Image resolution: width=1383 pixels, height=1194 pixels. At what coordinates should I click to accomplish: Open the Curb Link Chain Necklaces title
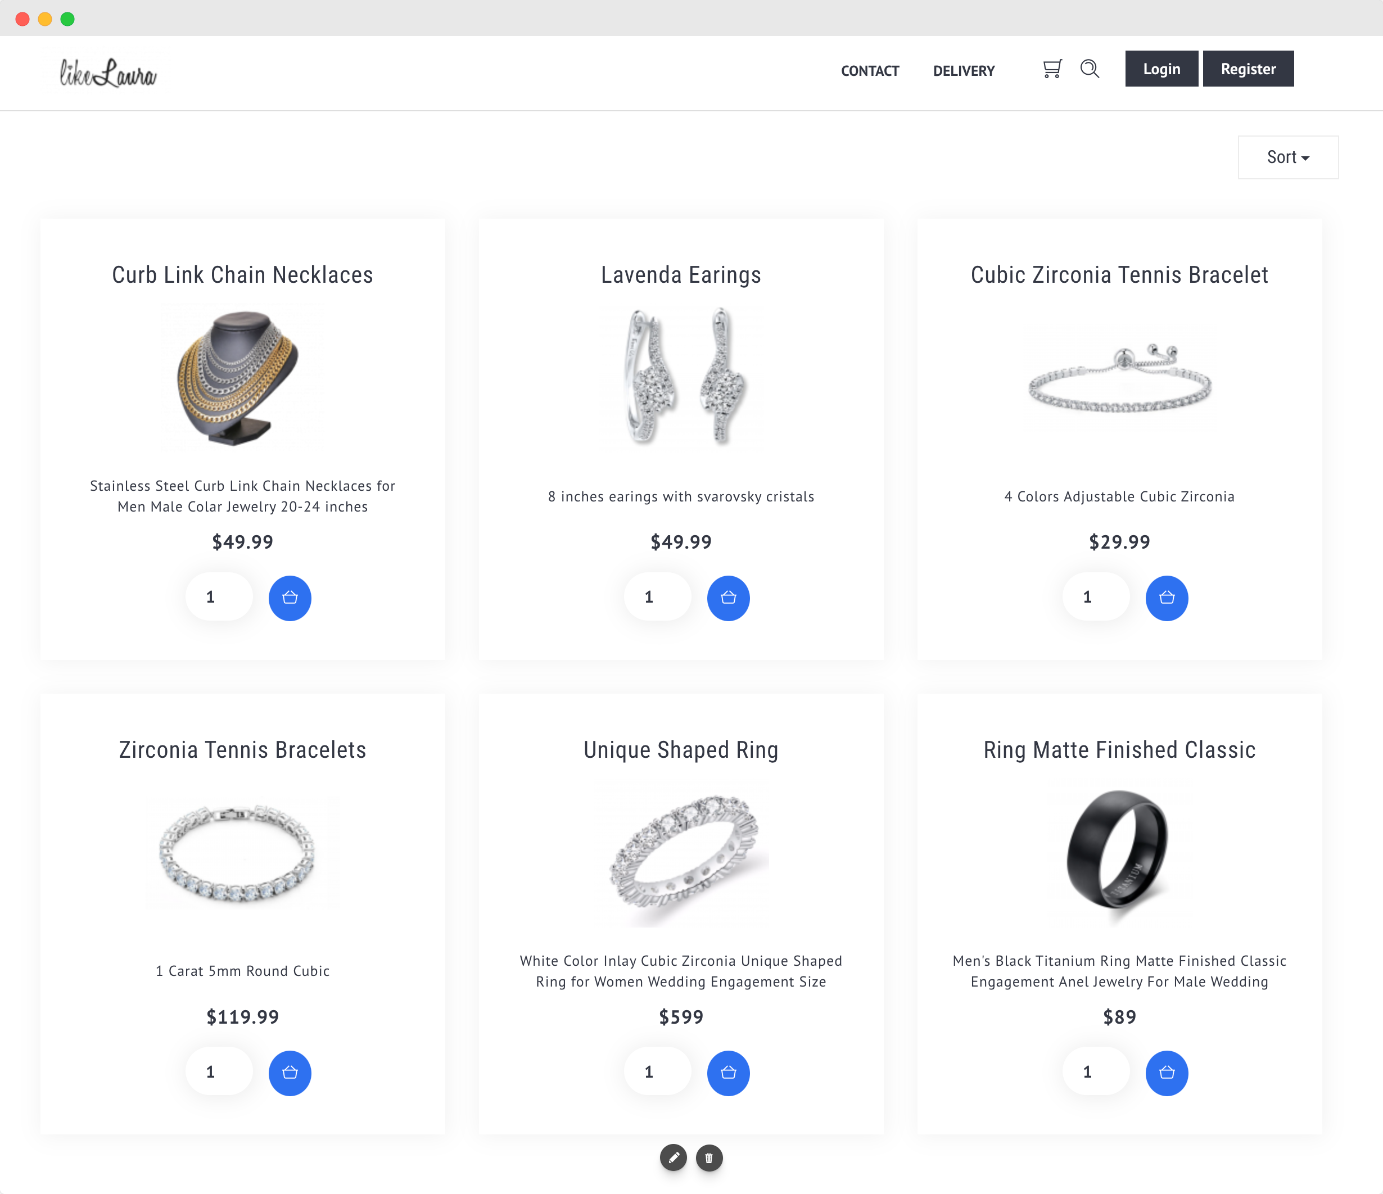[x=242, y=275]
